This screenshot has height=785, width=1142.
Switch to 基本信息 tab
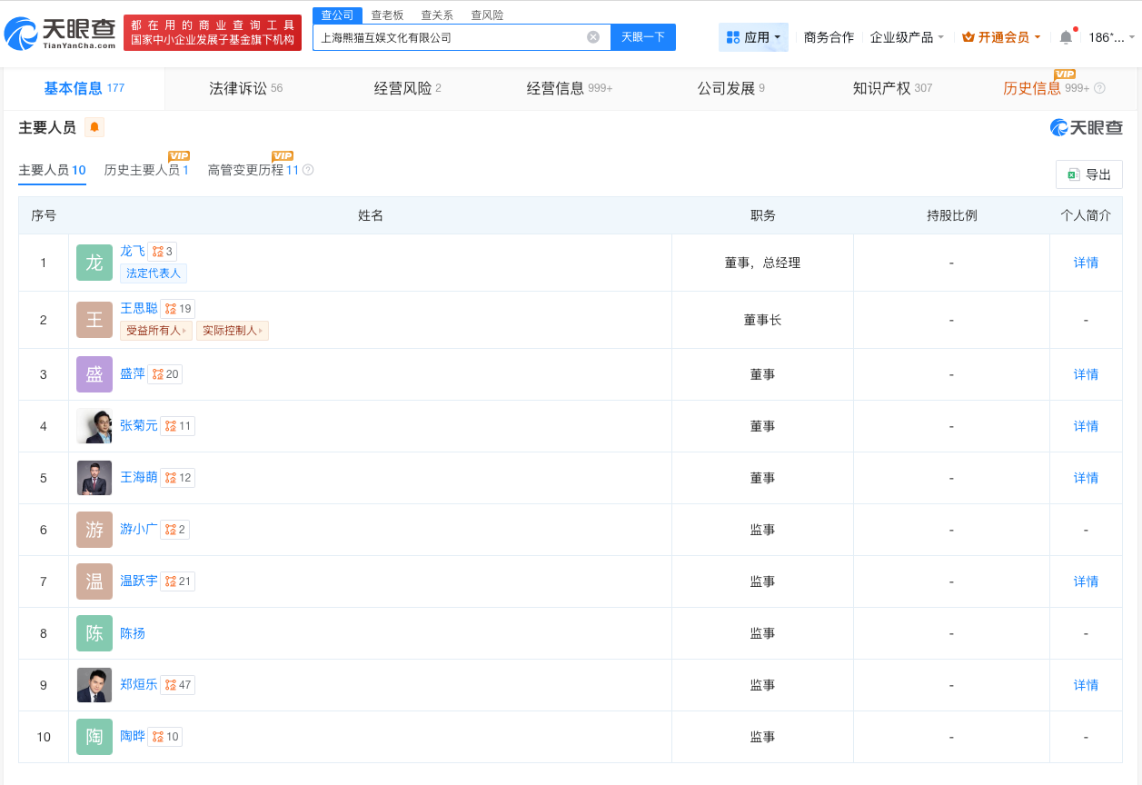coord(84,88)
